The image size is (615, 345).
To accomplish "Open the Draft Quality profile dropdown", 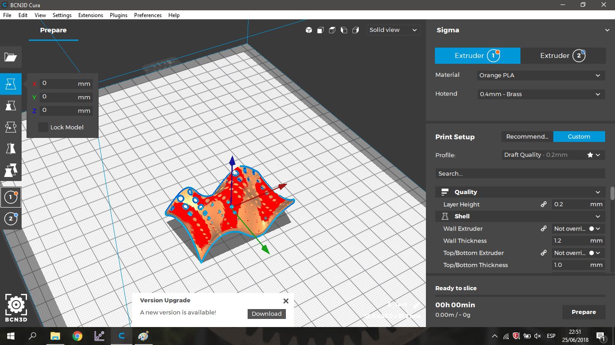I will click(x=553, y=155).
